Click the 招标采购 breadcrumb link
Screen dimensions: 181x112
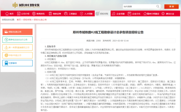(27, 20)
